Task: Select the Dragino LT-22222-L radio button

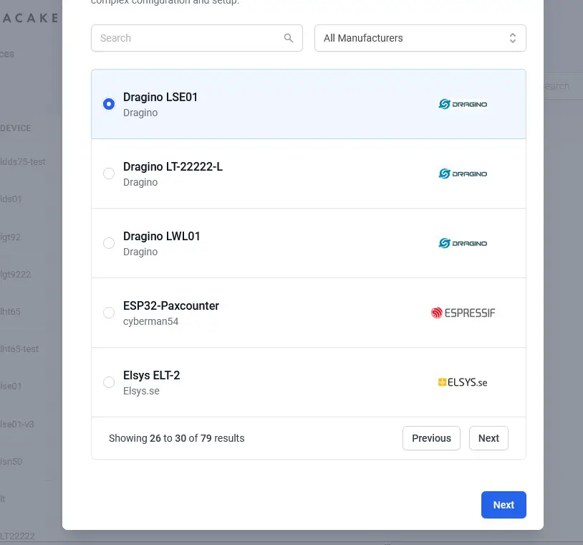Action: point(109,174)
